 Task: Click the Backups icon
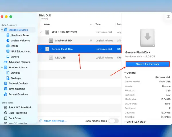8,78
